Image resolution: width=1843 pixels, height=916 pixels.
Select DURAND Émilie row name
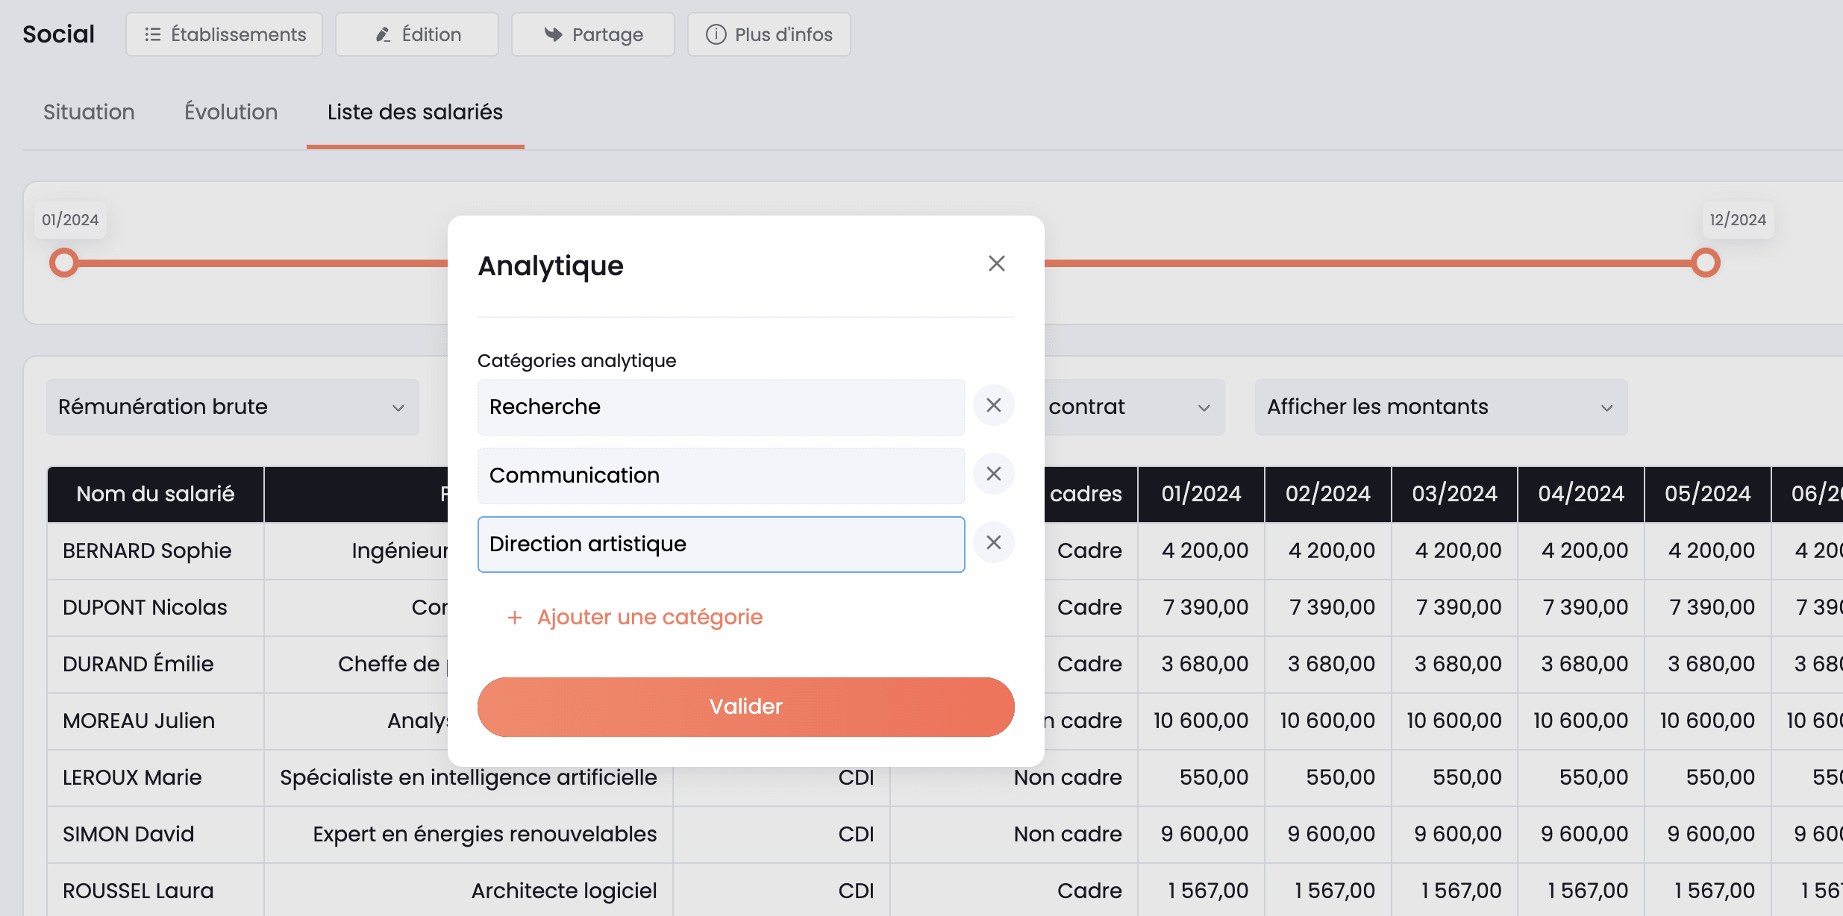(x=138, y=664)
